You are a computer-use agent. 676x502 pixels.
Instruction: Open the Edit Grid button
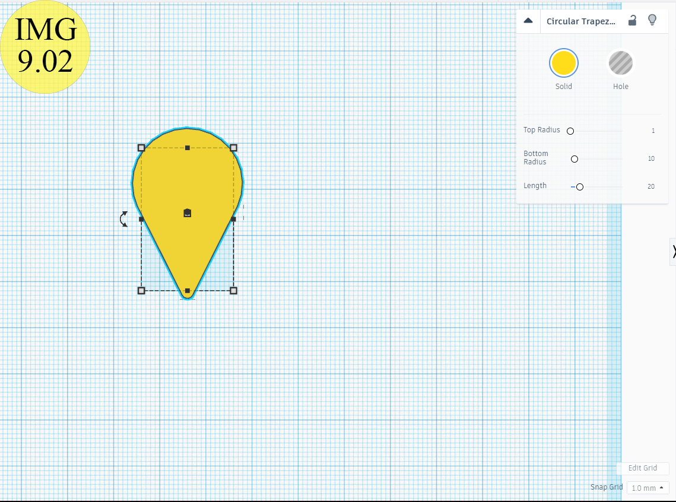pos(642,468)
